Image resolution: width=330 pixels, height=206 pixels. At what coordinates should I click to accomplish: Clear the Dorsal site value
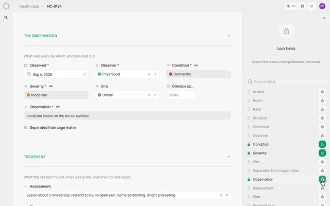pos(149,95)
